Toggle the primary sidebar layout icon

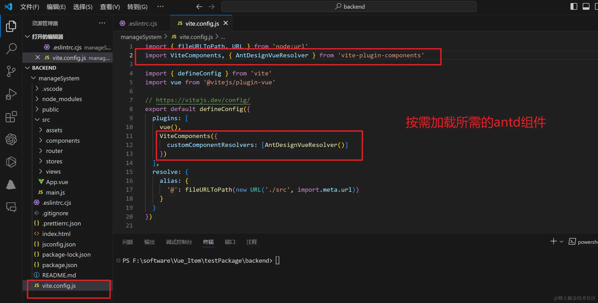tap(574, 7)
